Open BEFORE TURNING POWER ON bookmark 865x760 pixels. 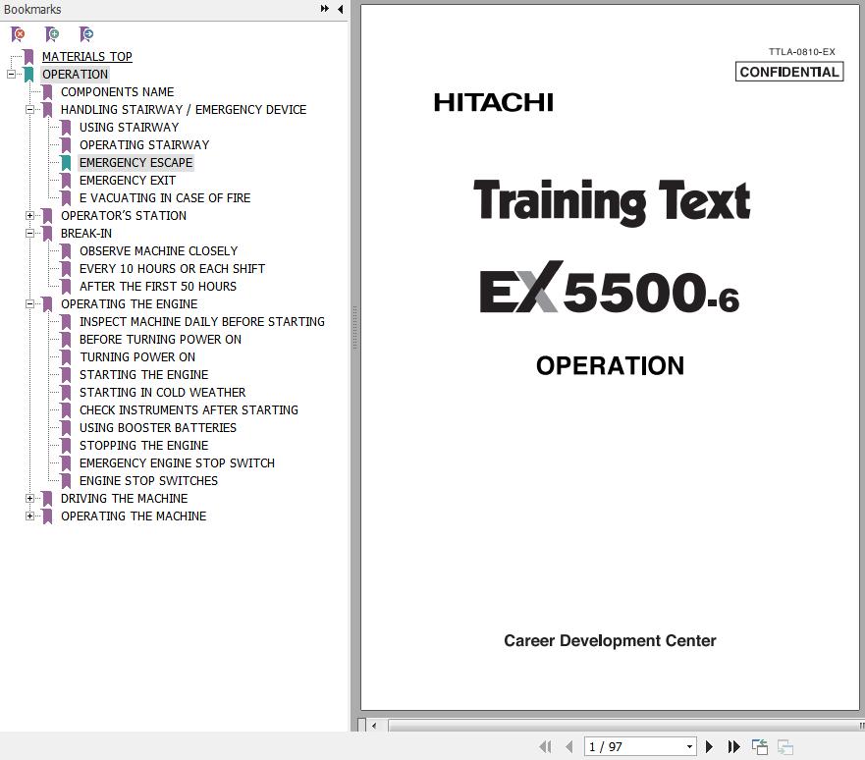click(x=161, y=339)
